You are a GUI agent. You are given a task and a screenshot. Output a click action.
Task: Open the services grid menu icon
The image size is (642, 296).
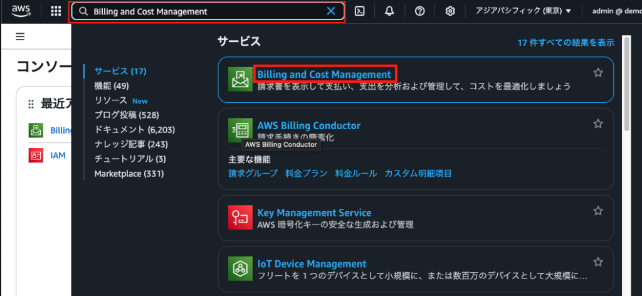[56, 11]
